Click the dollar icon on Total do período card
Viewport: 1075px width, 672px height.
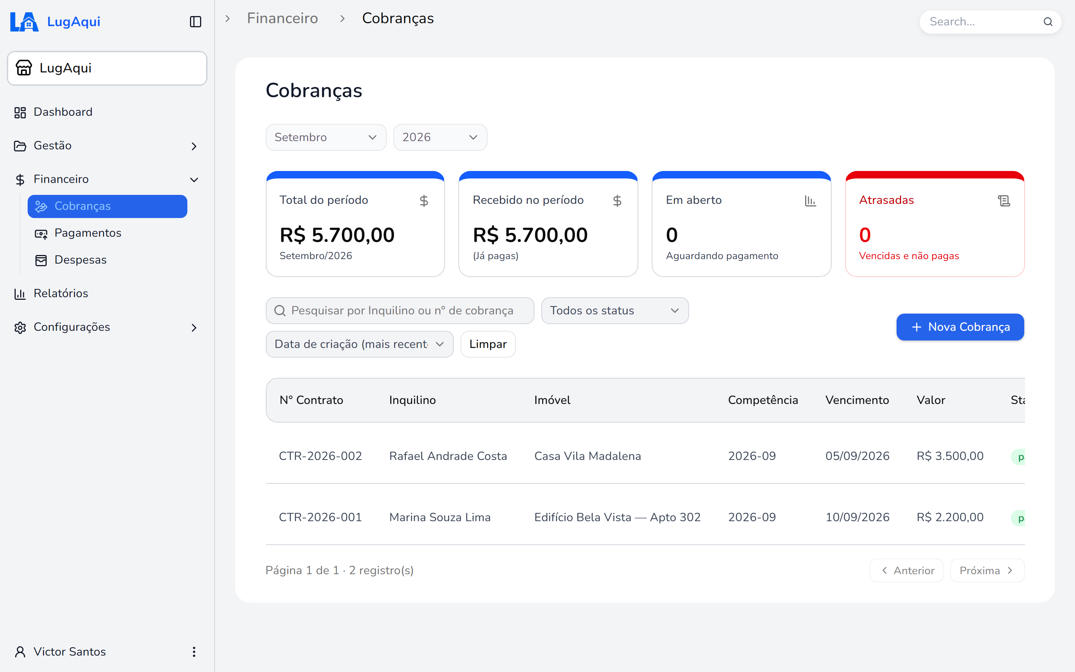tap(424, 201)
